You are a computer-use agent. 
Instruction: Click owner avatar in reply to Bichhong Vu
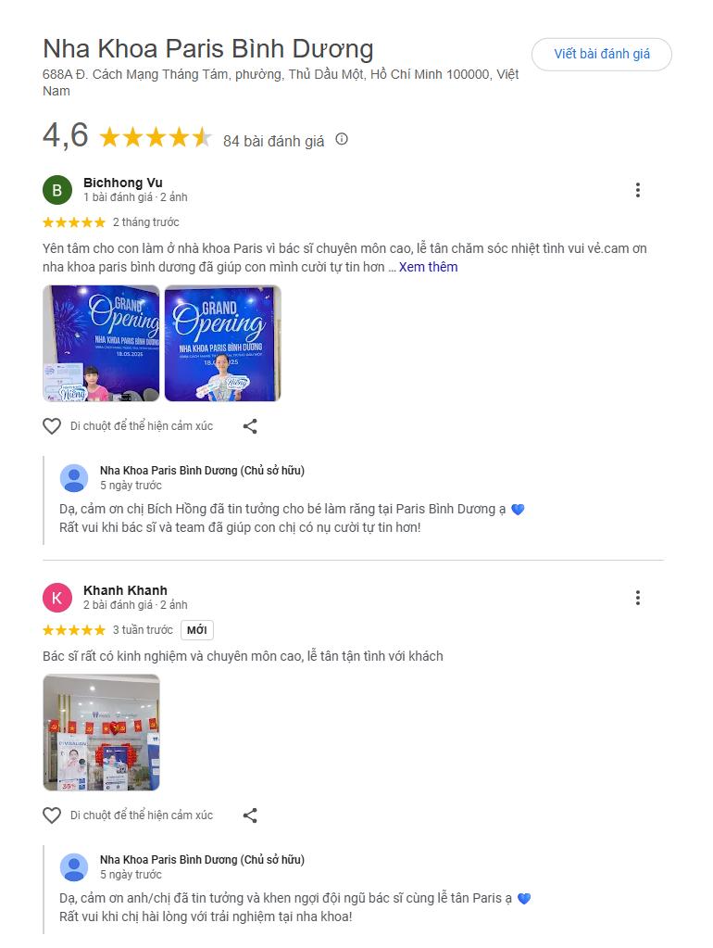coord(74,478)
